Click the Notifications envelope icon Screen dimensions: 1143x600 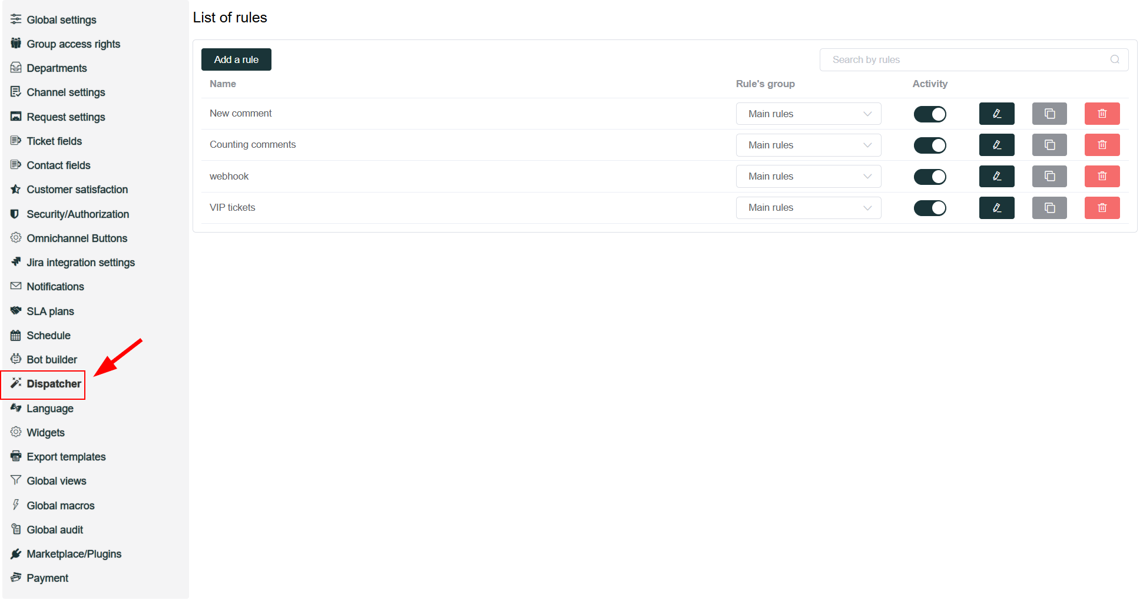coord(16,286)
